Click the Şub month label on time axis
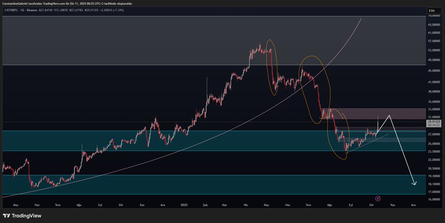 [206, 204]
